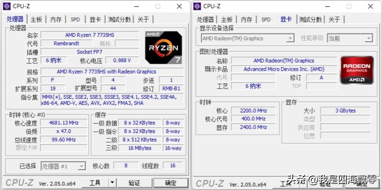Screen dimensions: 382x190
Task: Open SPD tab in left window
Action: coord(75,19)
